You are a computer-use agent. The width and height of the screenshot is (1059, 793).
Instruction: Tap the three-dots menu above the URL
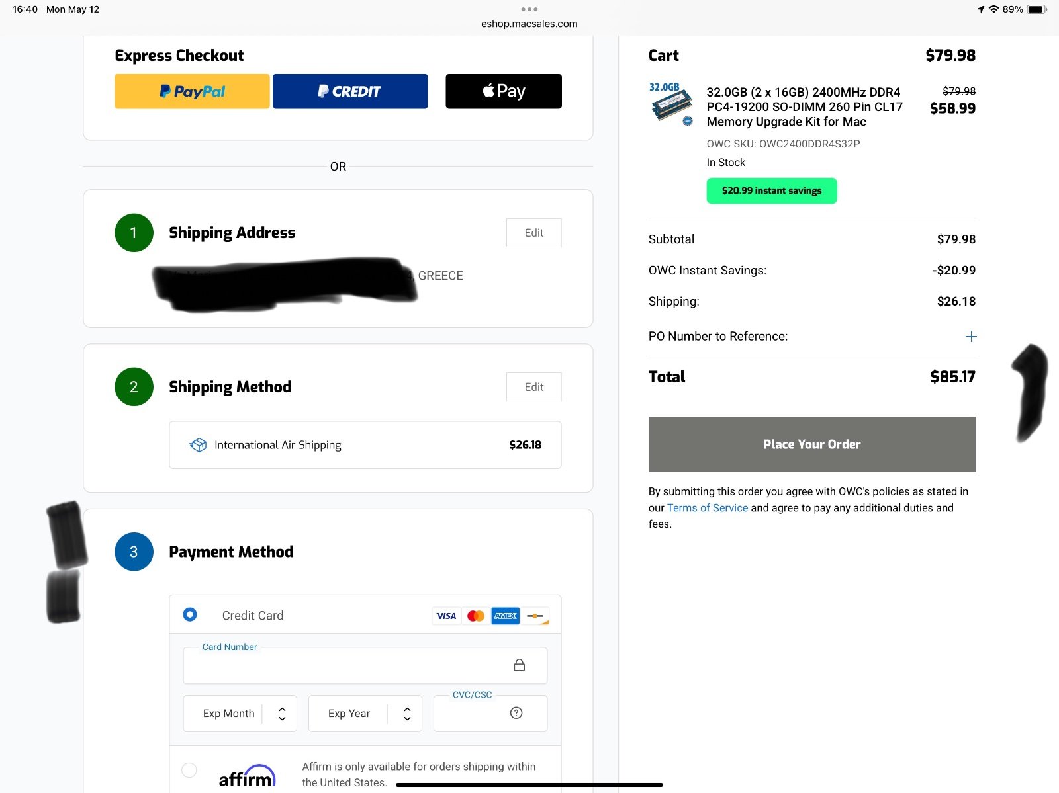pos(529,9)
